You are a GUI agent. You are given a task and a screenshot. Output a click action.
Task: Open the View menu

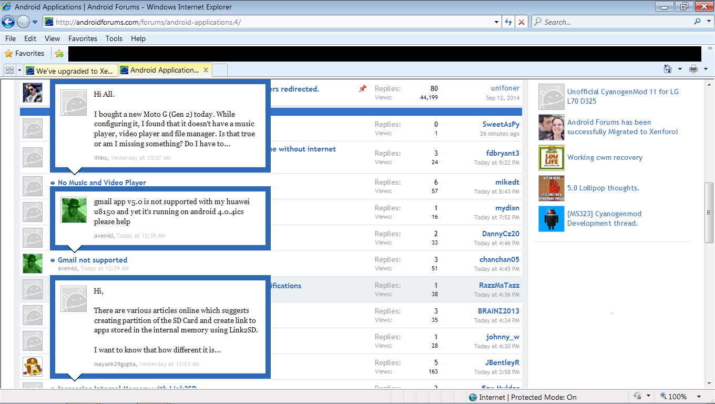pyautogui.click(x=52, y=38)
